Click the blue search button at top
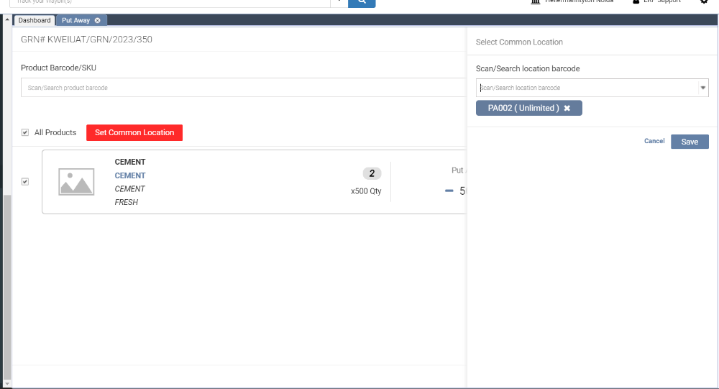Screen dimensions: 719x389 [x=362, y=3]
